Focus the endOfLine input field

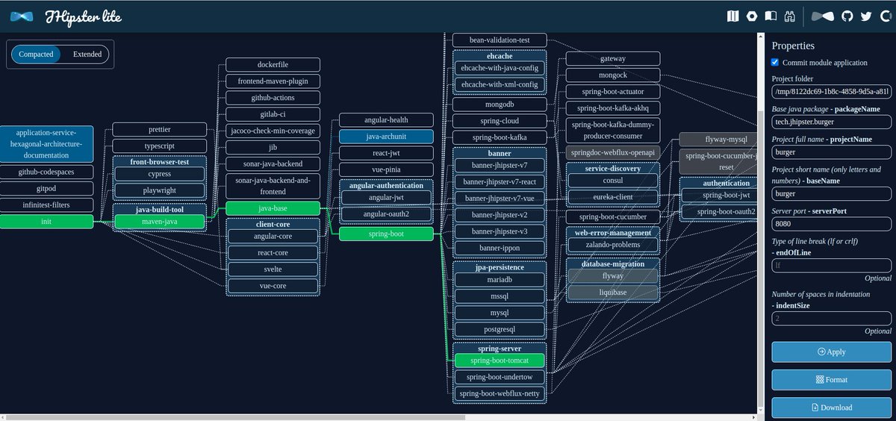click(x=831, y=265)
